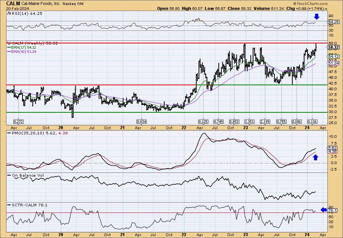The height and width of the screenshot is (238, 343).
Task: Click the Cal-Maine Foods, Inc. company name
Action: (x=40, y=4)
